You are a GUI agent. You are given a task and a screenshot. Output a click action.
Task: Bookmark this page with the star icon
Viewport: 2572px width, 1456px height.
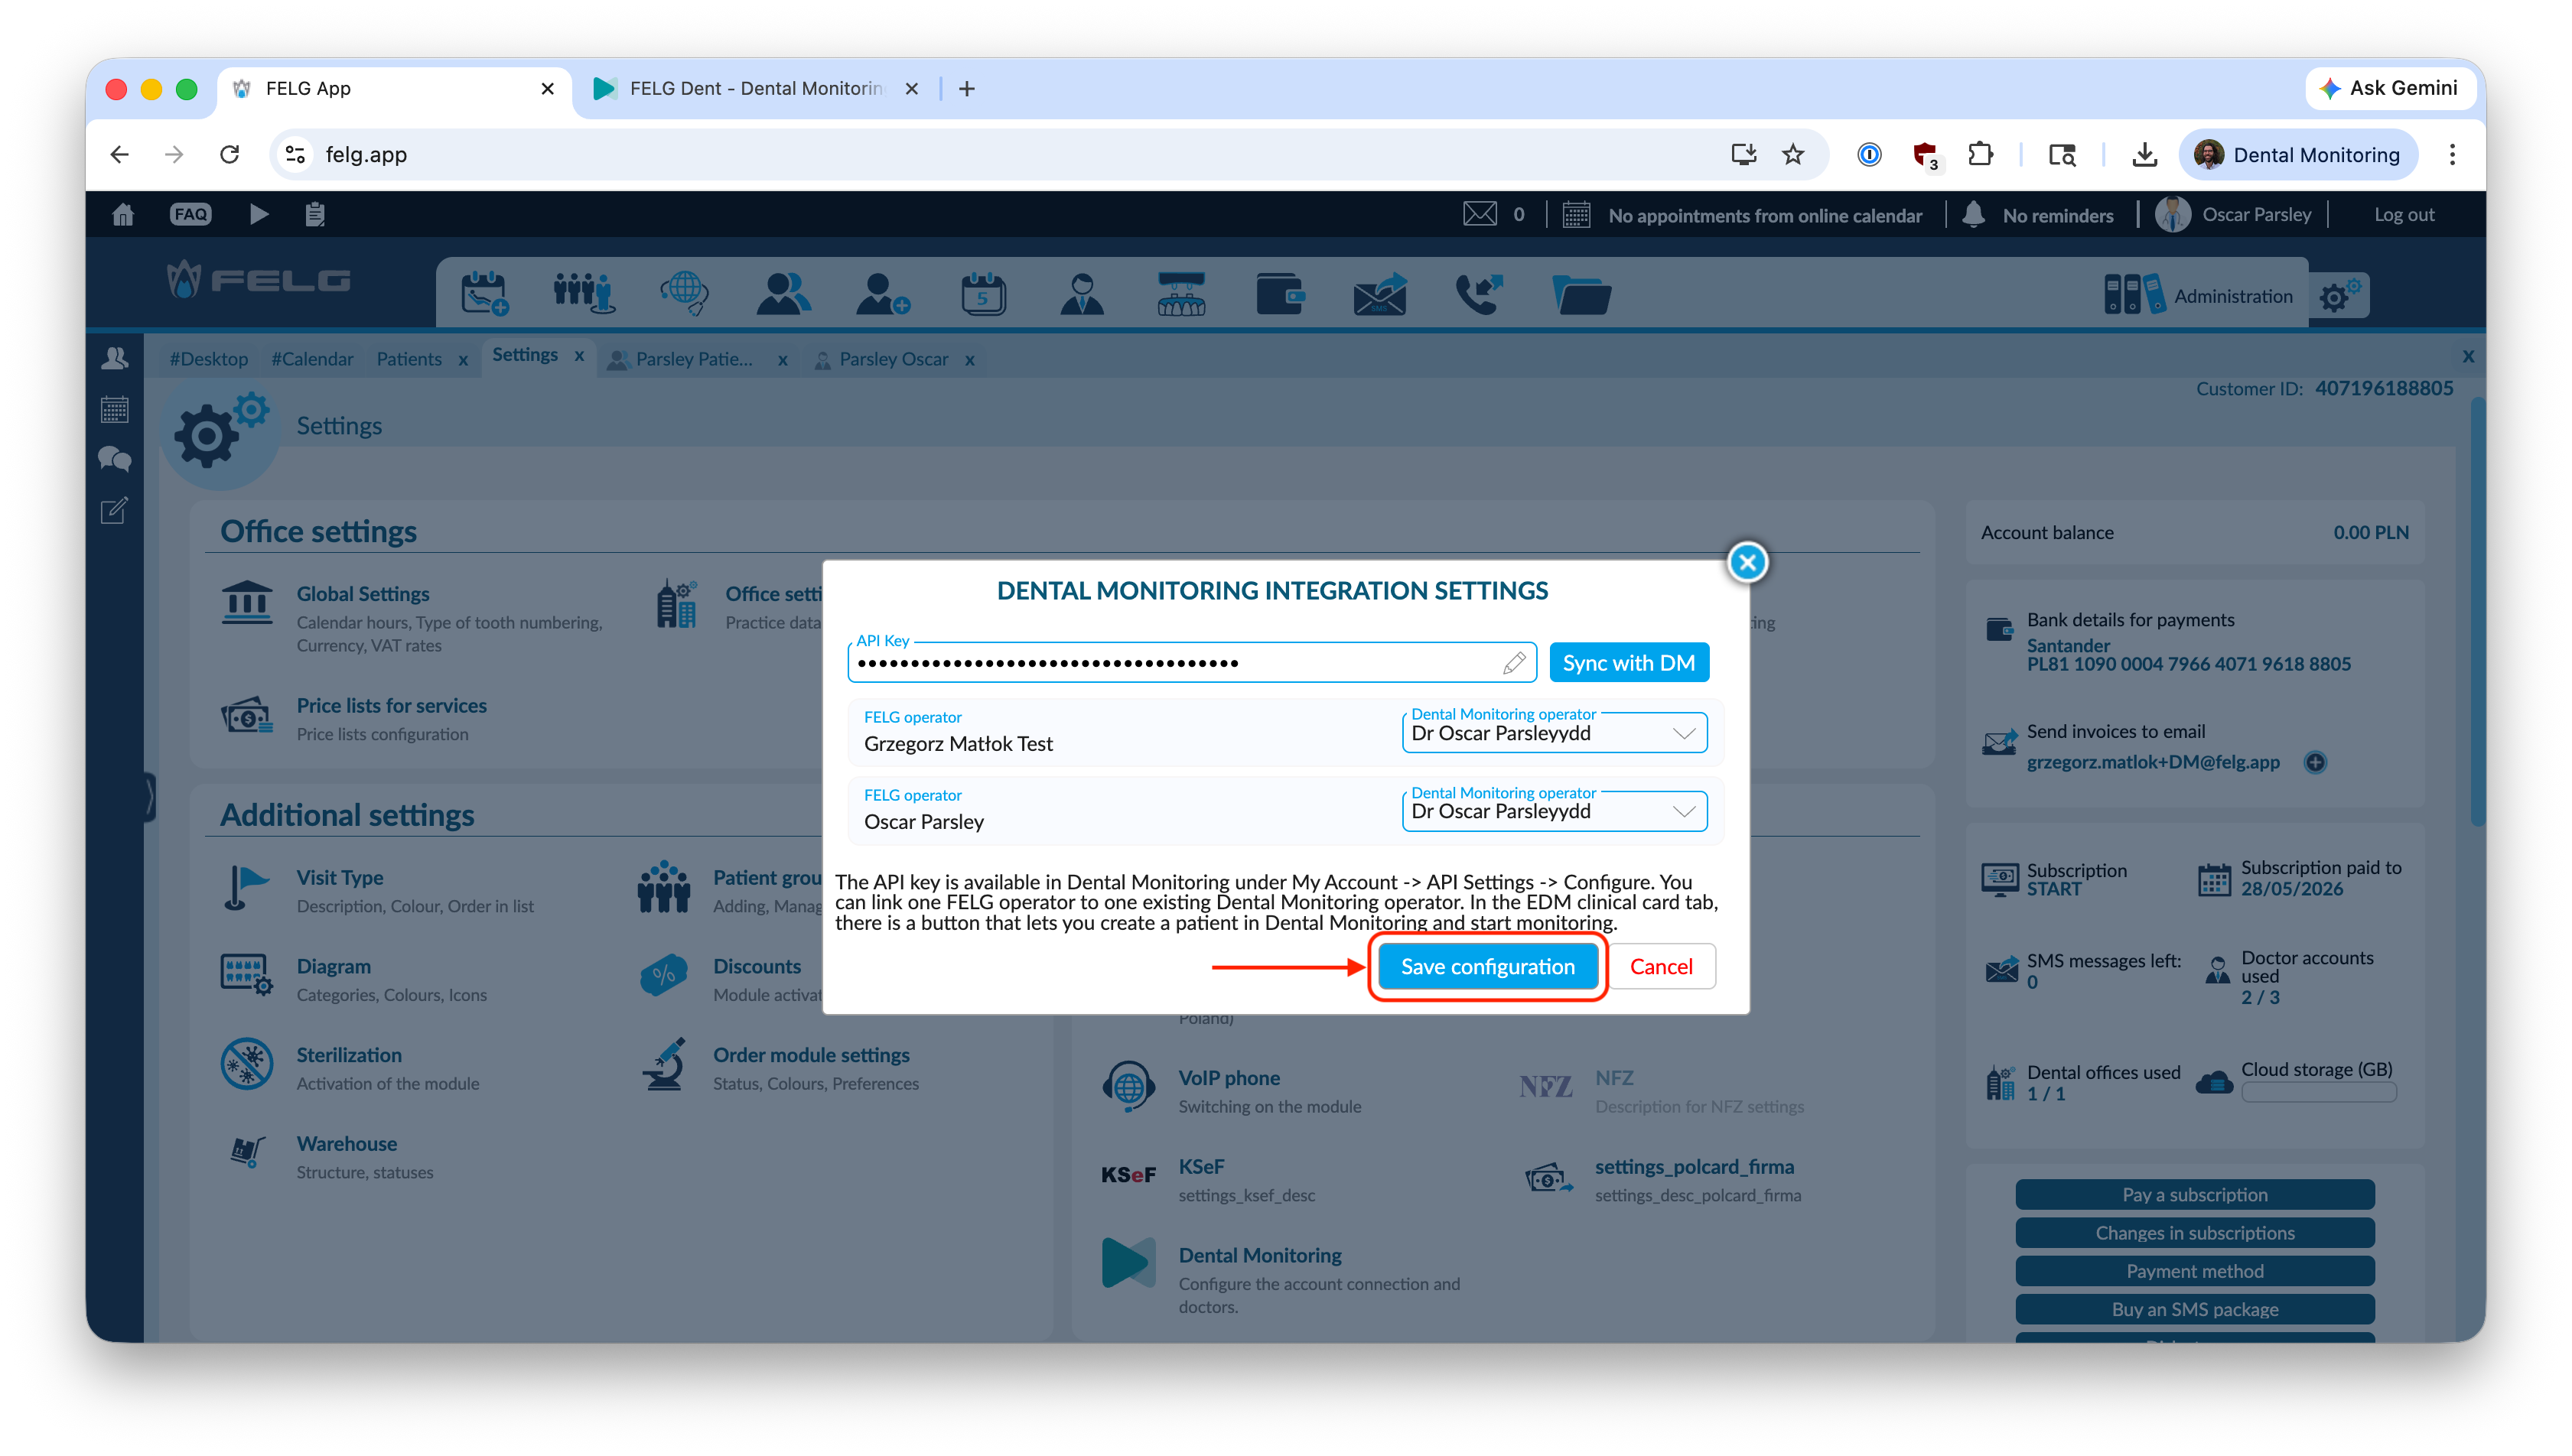tap(1792, 154)
